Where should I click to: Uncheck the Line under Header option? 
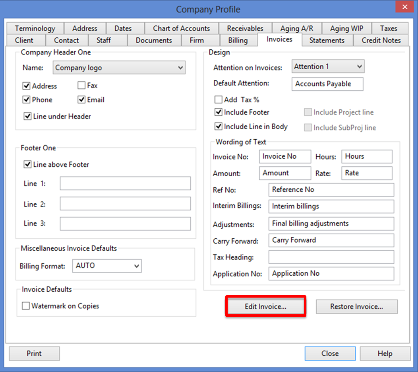coord(27,117)
